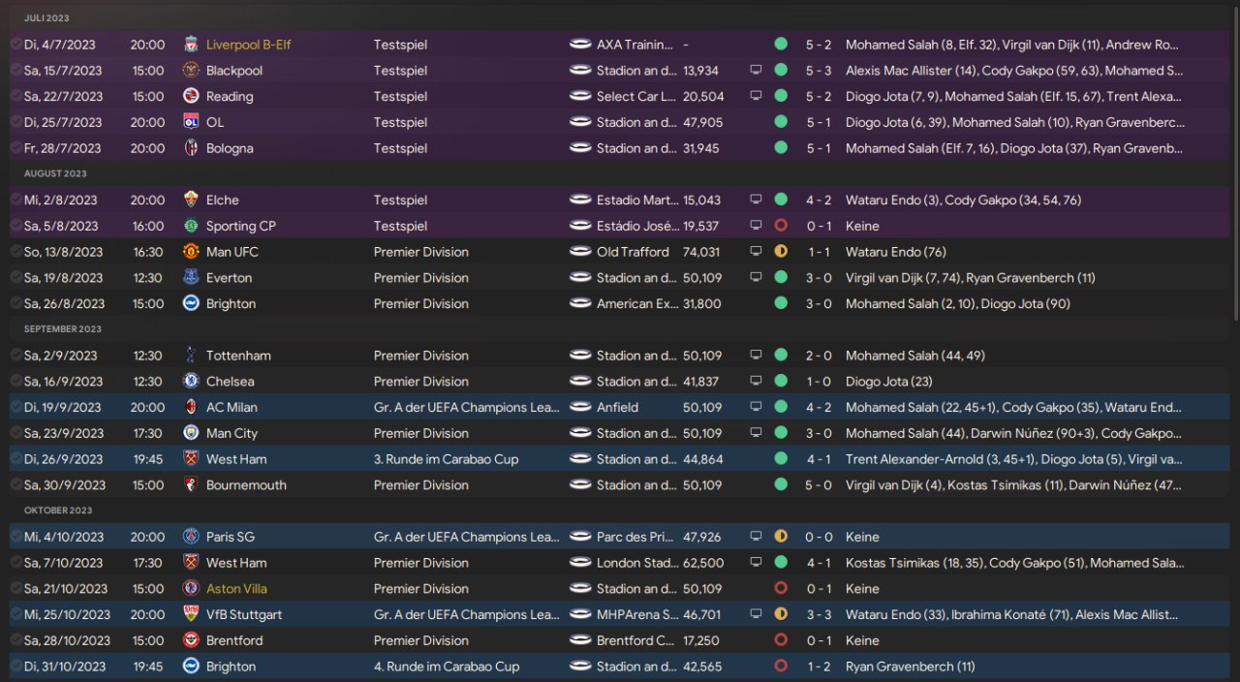
Task: Click the VfB Stuttgart crest
Action: [x=191, y=614]
